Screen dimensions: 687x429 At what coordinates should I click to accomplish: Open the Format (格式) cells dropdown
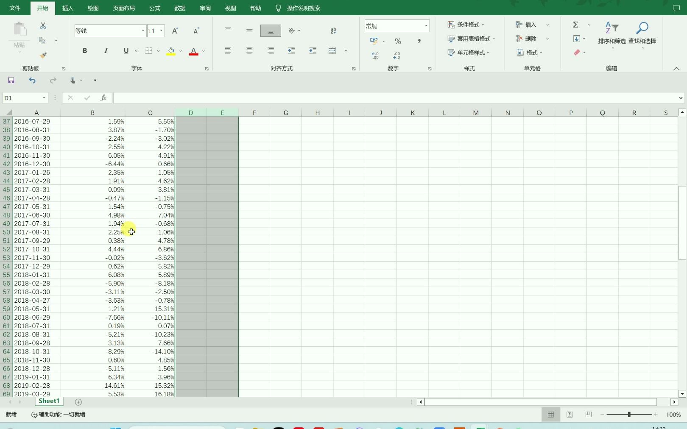[x=529, y=53]
